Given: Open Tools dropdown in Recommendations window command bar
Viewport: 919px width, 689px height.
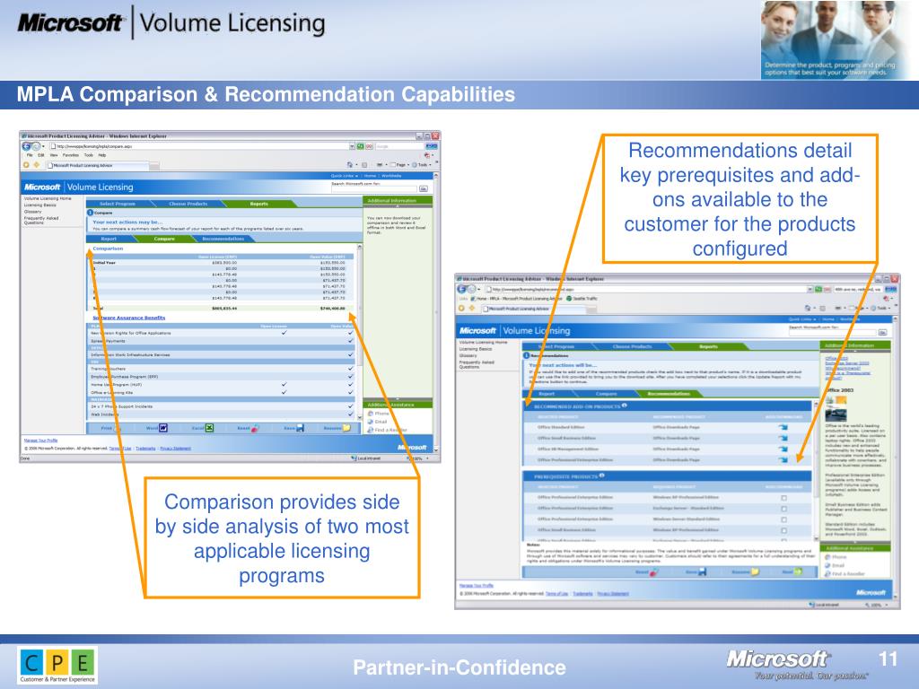Looking at the screenshot, I should (x=880, y=308).
